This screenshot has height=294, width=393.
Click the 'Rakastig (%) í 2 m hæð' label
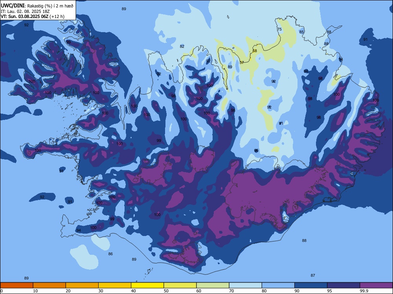[x=50, y=6]
